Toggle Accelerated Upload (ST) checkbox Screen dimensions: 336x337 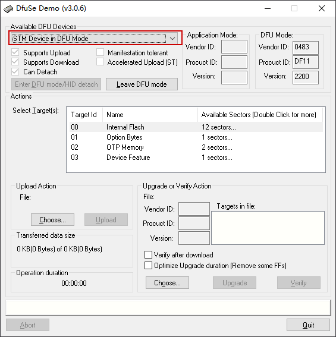(101, 62)
